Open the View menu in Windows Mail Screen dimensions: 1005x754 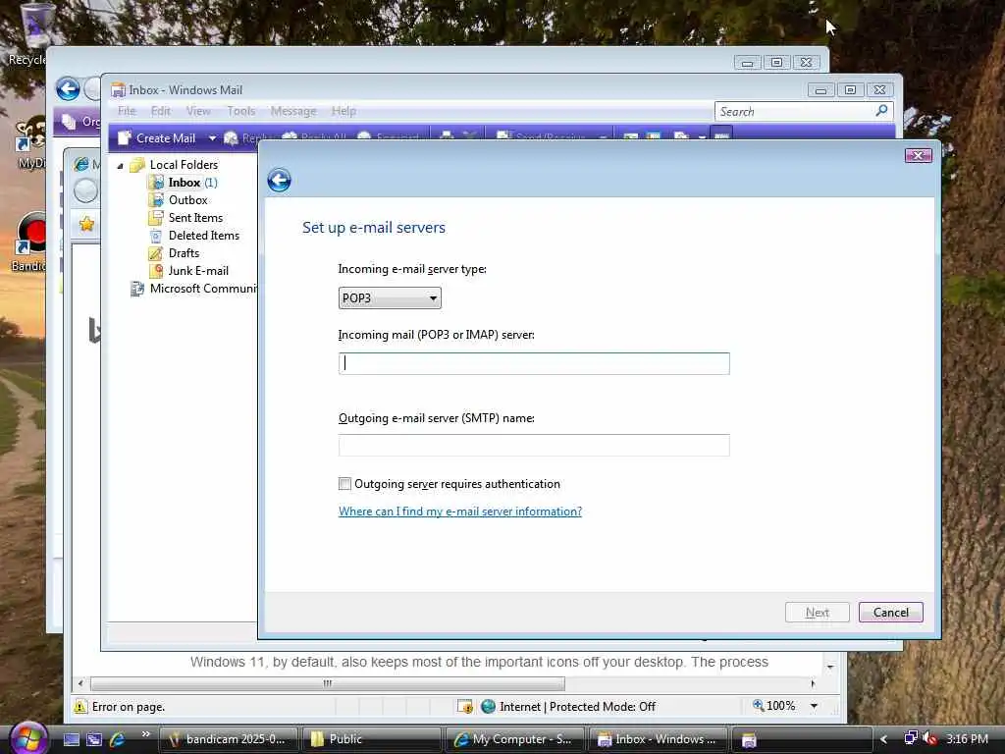click(x=198, y=111)
